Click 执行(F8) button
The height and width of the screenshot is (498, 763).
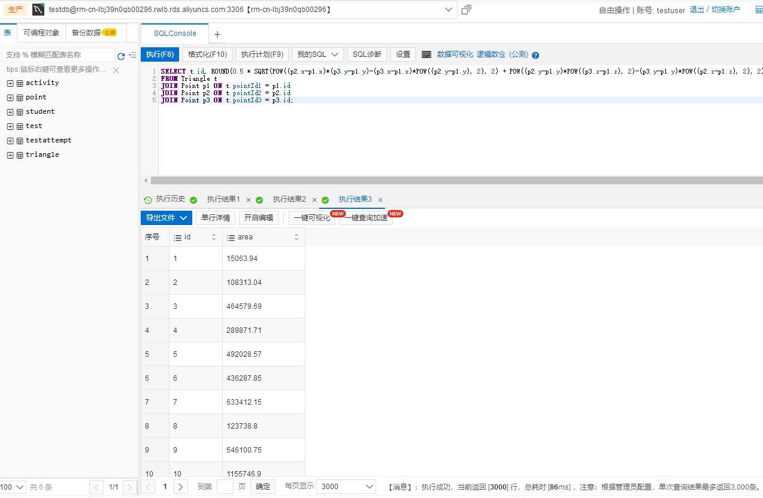160,54
